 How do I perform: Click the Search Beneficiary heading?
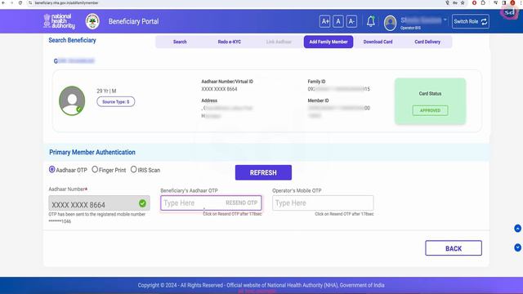click(x=72, y=40)
